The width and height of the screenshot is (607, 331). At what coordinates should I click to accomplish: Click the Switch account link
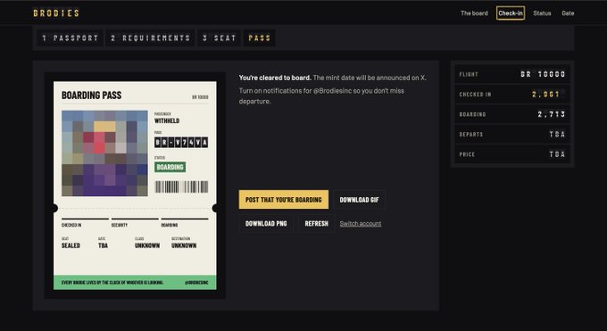click(x=361, y=224)
